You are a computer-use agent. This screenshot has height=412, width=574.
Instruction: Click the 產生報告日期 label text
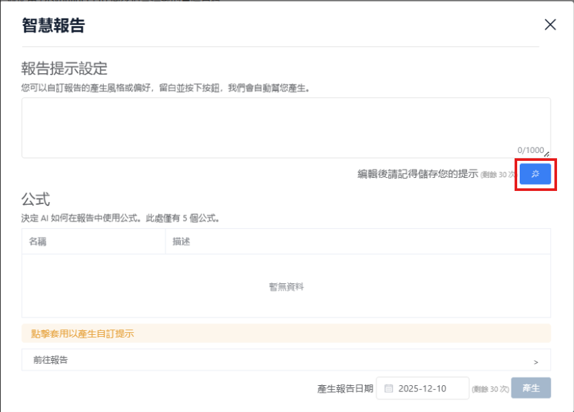(345, 388)
